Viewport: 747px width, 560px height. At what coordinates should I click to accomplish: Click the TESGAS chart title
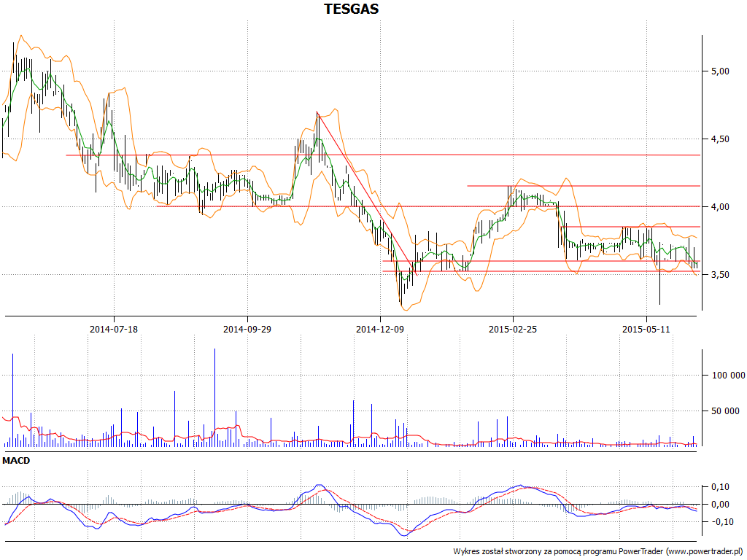click(x=352, y=9)
